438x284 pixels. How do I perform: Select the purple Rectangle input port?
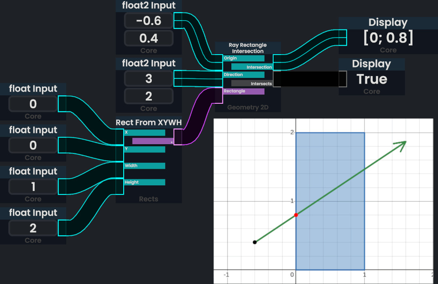[x=244, y=91]
